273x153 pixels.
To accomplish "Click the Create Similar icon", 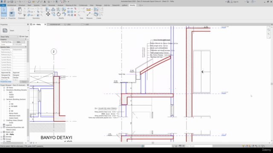I will coord(96,14).
